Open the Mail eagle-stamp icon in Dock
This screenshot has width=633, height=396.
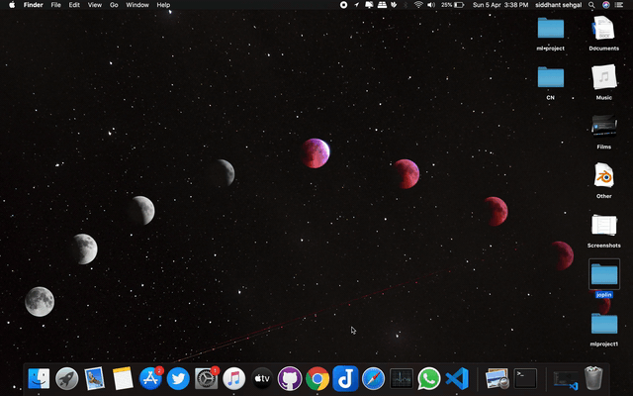coord(95,378)
